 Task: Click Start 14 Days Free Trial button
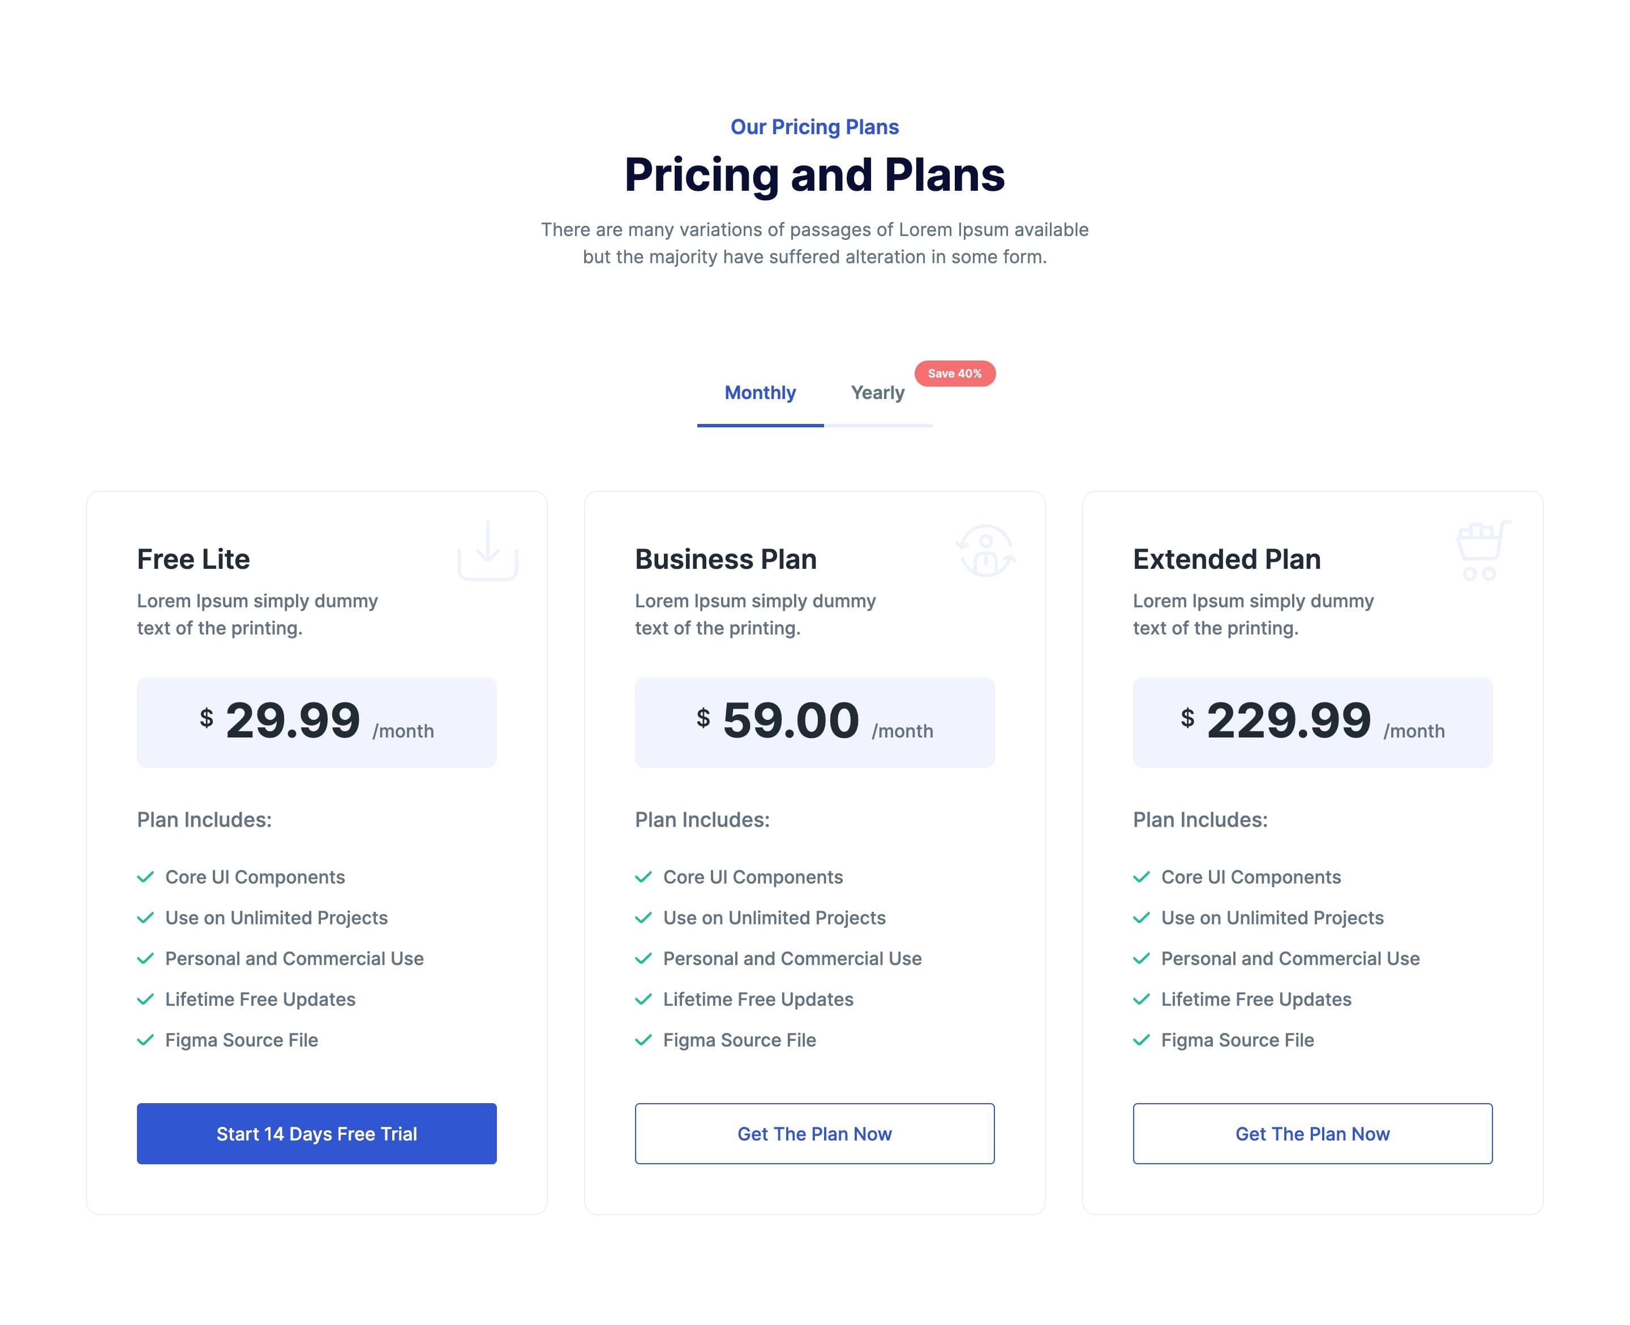pyautogui.click(x=316, y=1133)
